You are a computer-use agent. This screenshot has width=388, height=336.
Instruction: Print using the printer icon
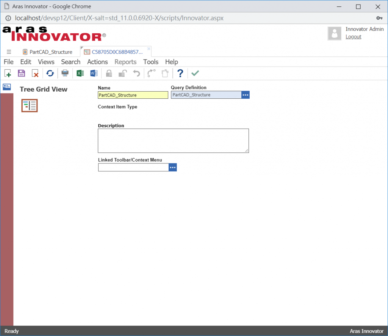pos(65,73)
